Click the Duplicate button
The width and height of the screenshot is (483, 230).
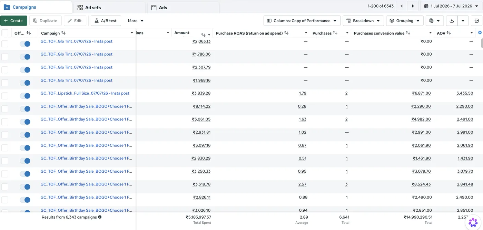point(46,21)
